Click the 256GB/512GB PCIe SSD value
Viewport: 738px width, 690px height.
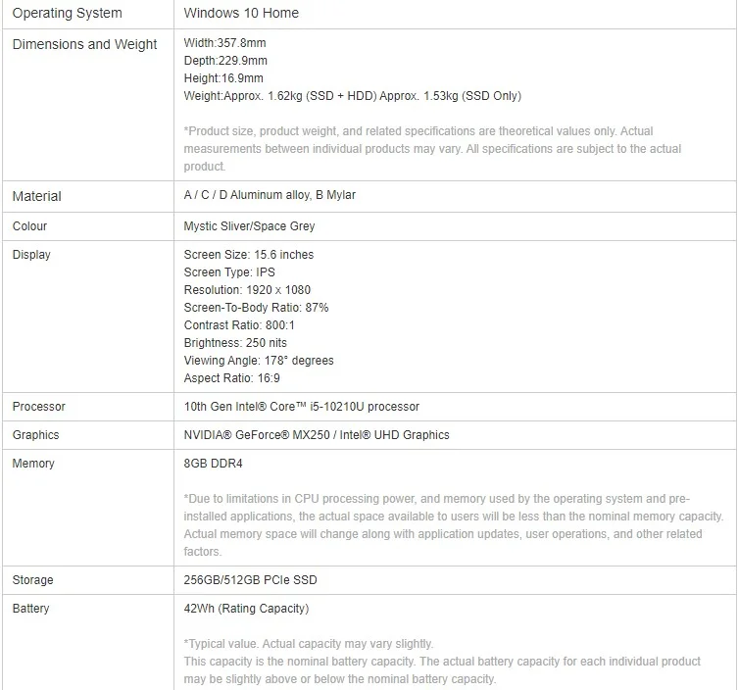coord(250,580)
